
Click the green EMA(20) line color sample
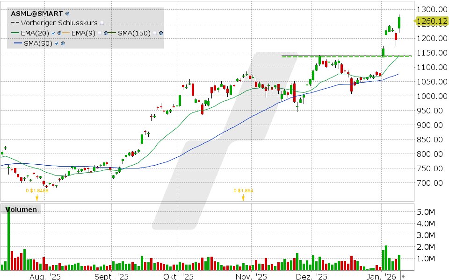[15, 33]
